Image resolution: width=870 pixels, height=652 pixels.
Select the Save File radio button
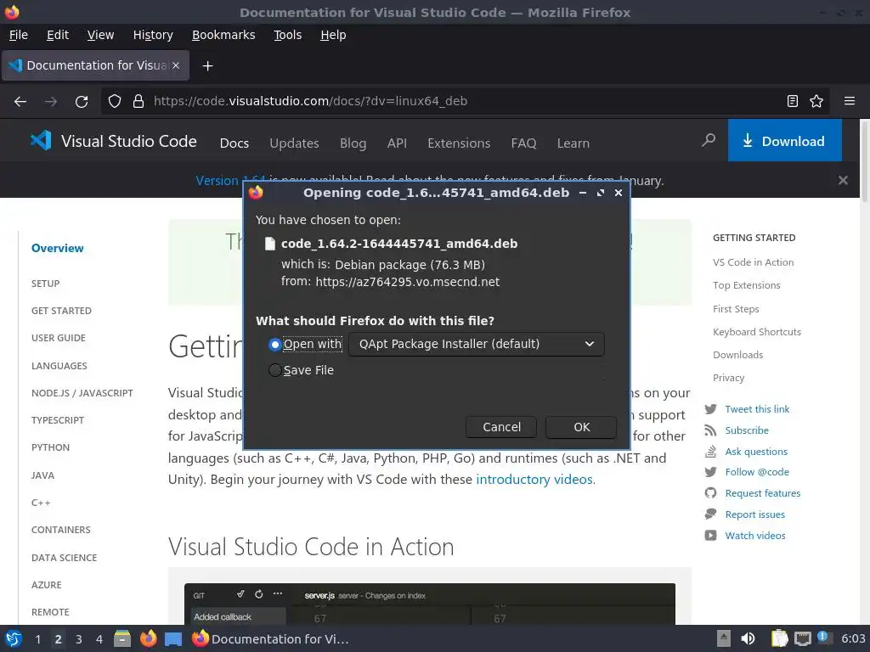coord(274,370)
